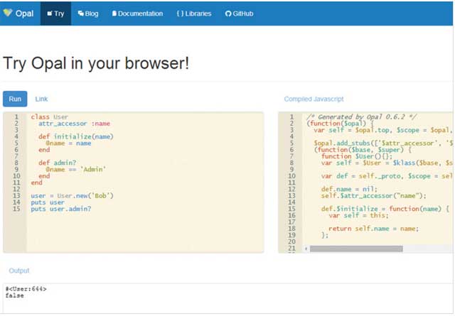Screen dimensions: 455x316
Task: Click line number 12 in Ruby editor gutter
Action: 16,189
